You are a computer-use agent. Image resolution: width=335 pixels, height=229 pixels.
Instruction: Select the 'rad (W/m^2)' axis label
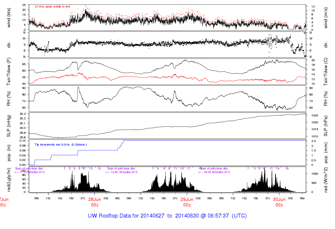pyautogui.click(x=326, y=180)
